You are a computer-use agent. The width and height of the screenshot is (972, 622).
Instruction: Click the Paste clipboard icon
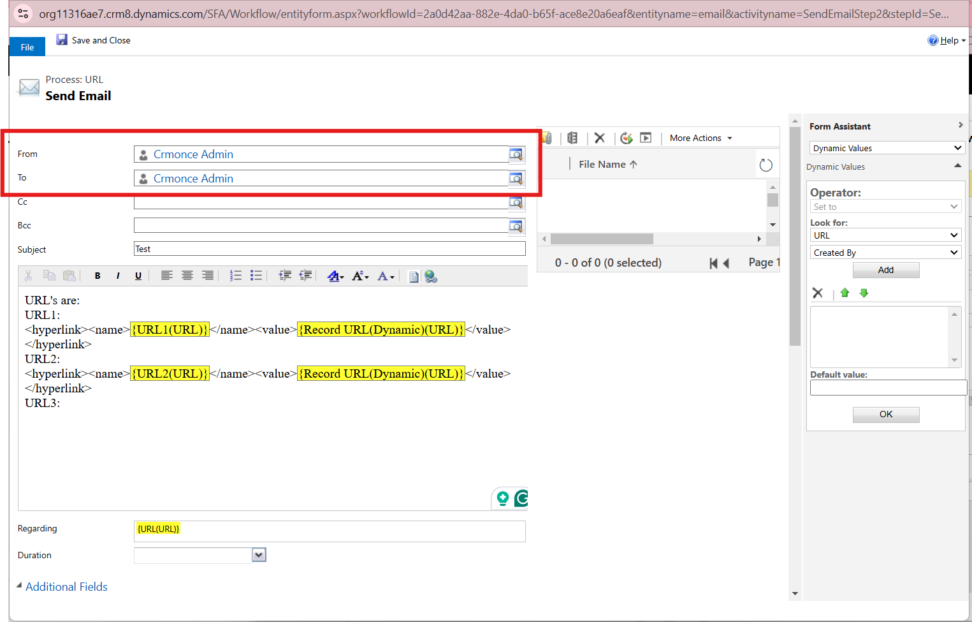69,276
